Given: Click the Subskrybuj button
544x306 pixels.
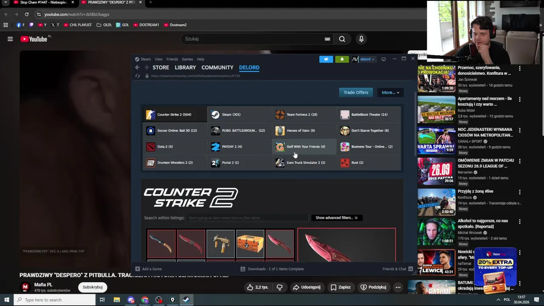Looking at the screenshot, I should 92,287.
